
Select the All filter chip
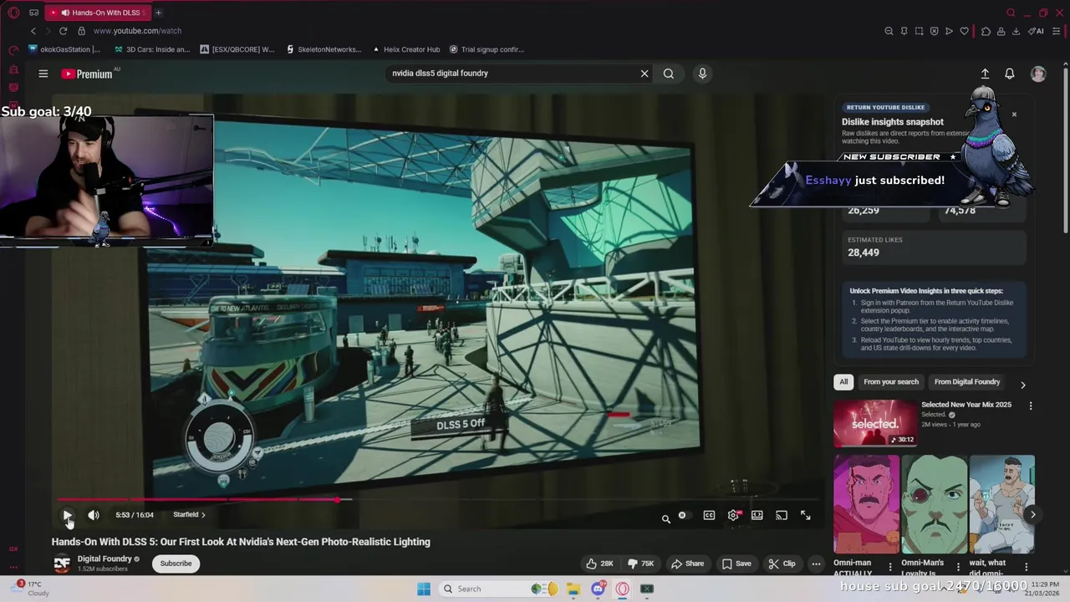click(843, 382)
